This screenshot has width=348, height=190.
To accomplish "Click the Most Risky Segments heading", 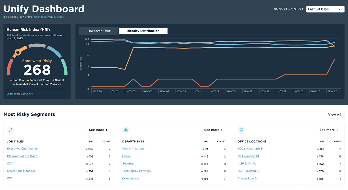I will tap(29, 115).
